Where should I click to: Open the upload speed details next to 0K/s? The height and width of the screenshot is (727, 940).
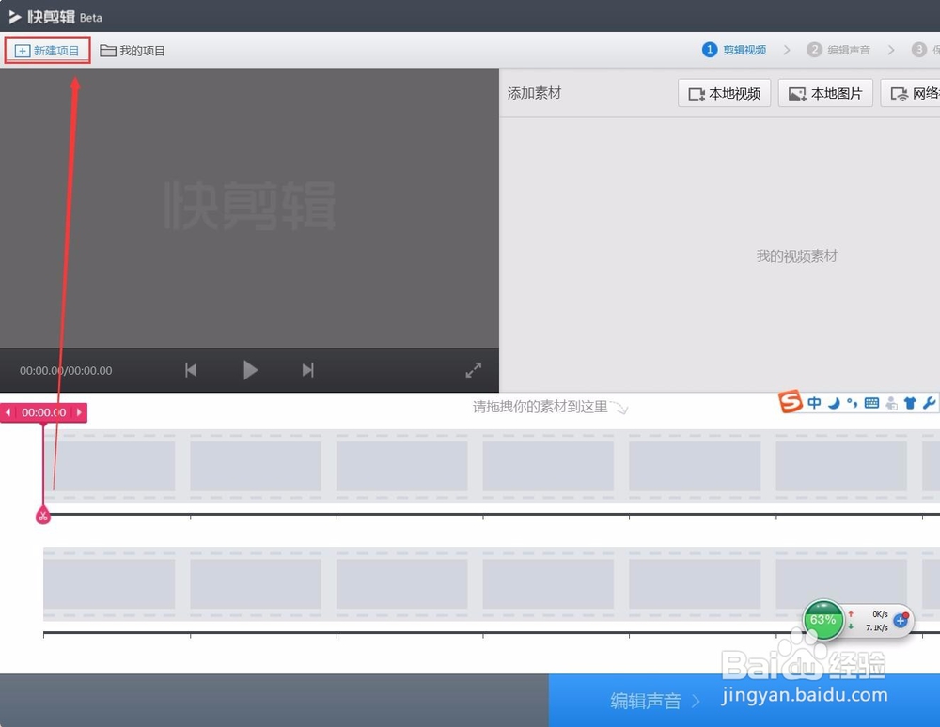click(x=880, y=614)
